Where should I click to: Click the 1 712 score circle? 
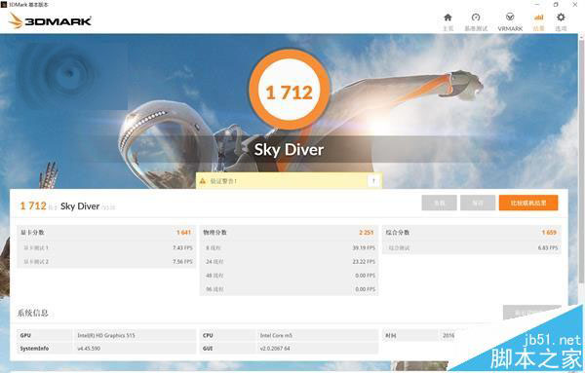290,90
